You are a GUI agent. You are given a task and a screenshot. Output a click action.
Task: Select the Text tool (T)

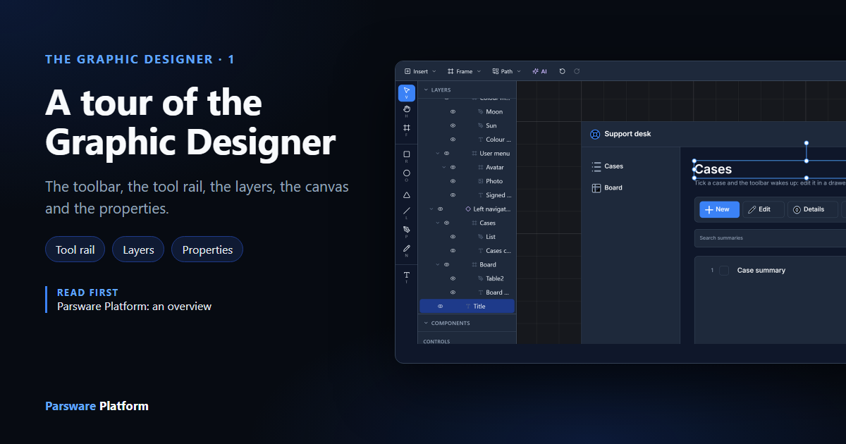click(406, 276)
